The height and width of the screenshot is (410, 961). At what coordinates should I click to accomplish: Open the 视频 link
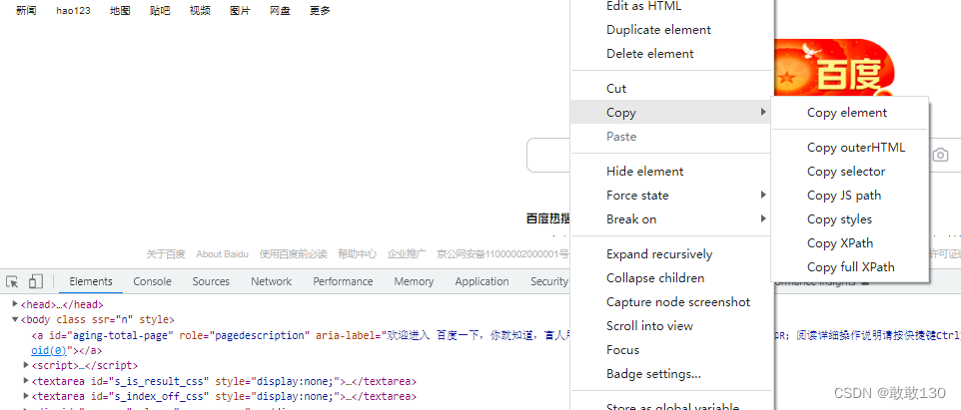[200, 10]
